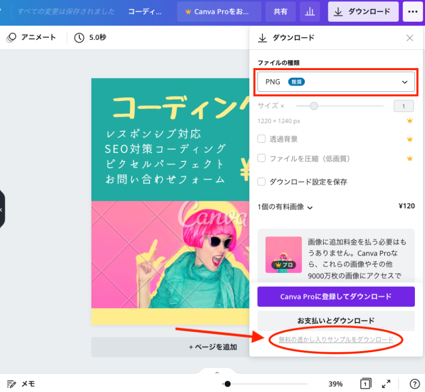
Task: Click the clock duration icon
Action: (x=79, y=38)
